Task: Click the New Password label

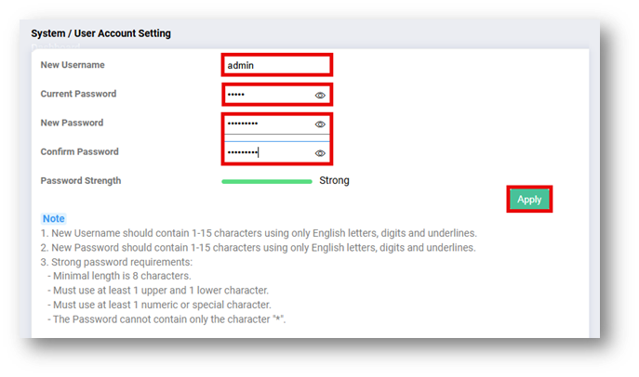Action: pyautogui.click(x=72, y=123)
